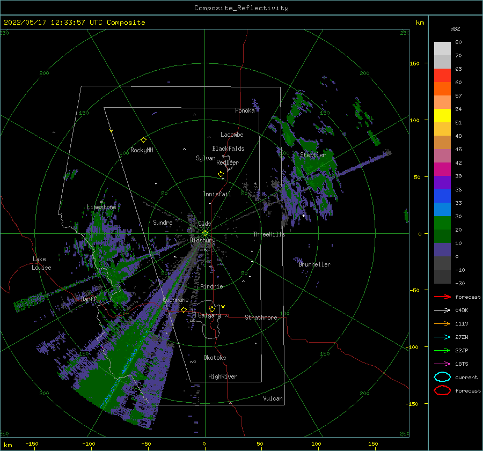483x451 pixels.
Task: Select the bright yellow 51-54 dBZ swatch
Action: tap(442, 116)
